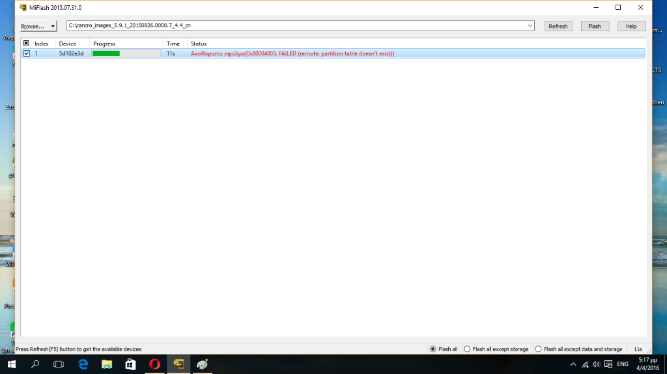
Task: Switch to MiFlash taskbar icon
Action: click(178, 364)
